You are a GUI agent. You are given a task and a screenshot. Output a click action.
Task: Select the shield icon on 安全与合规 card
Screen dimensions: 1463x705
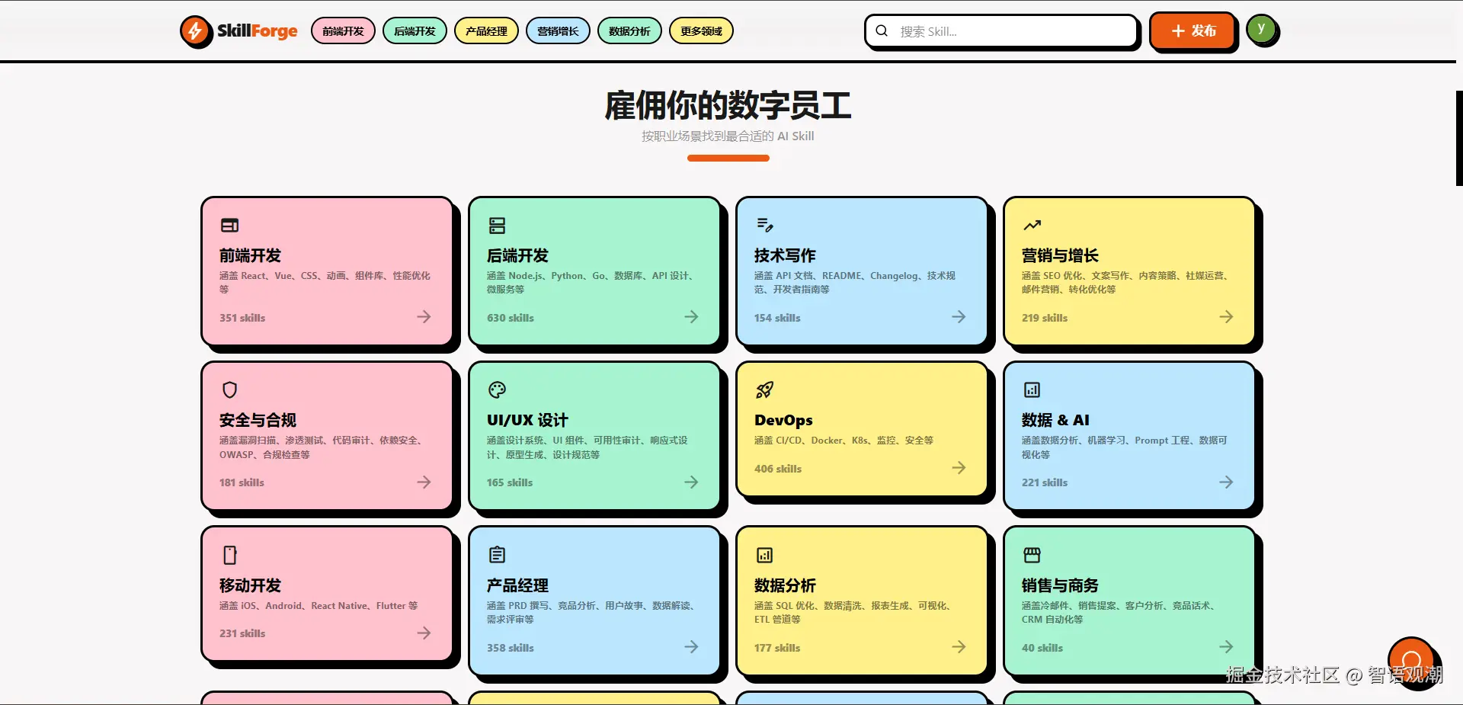pyautogui.click(x=229, y=390)
